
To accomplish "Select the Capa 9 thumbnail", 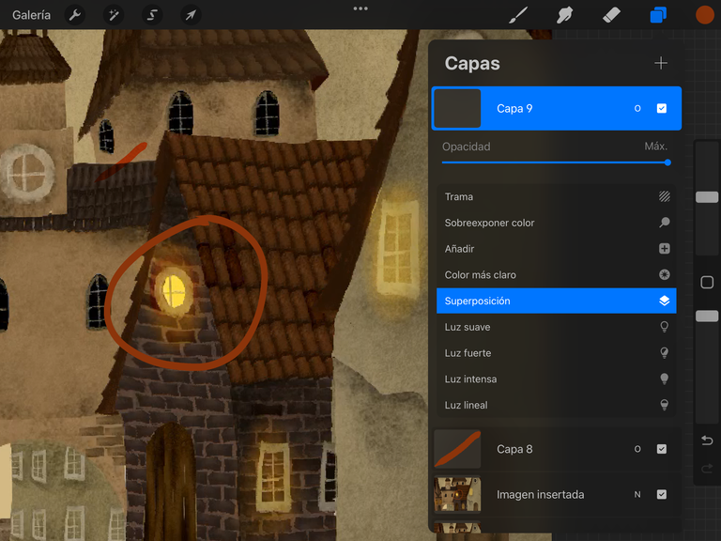I will [457, 109].
